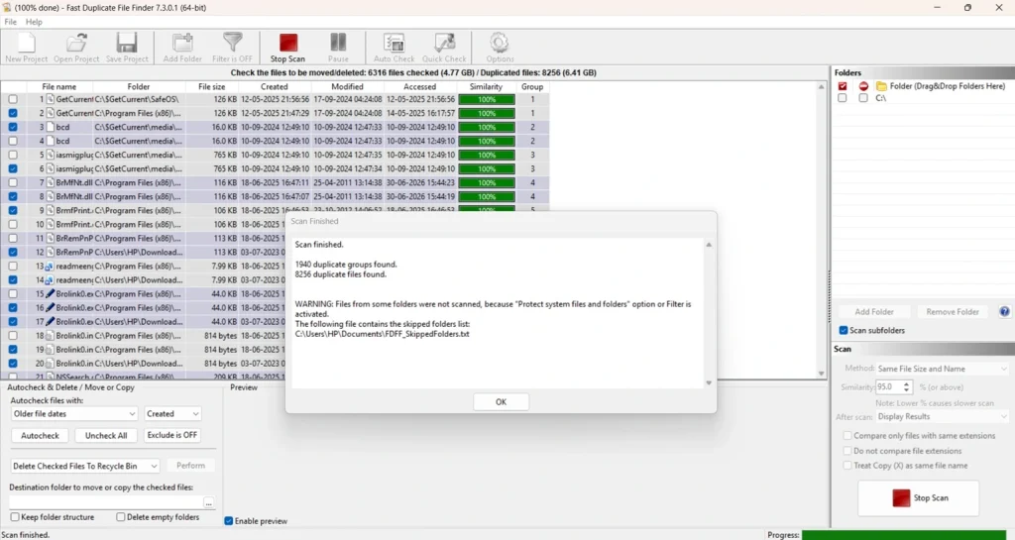The image size is (1015, 540).
Task: Click the Add Folder button in Folders panel
Action: pos(874,312)
